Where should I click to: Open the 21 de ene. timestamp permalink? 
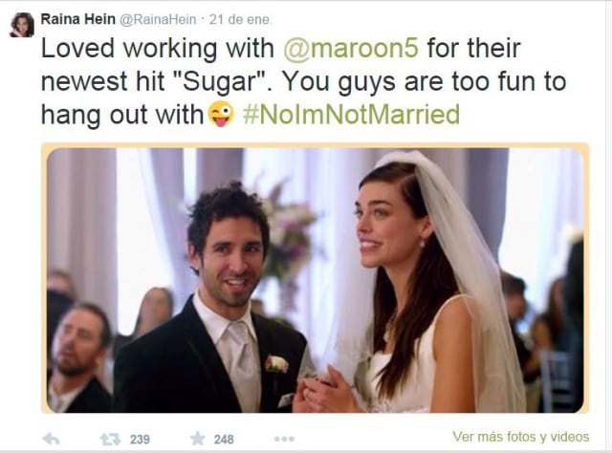pyautogui.click(x=240, y=19)
